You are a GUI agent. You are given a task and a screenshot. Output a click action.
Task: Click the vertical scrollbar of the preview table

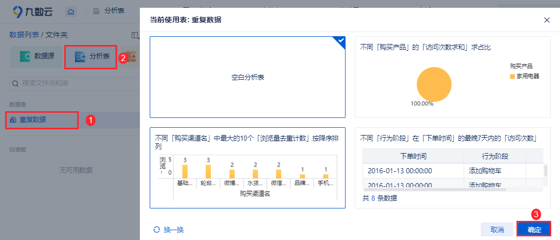pyautogui.click(x=545, y=171)
